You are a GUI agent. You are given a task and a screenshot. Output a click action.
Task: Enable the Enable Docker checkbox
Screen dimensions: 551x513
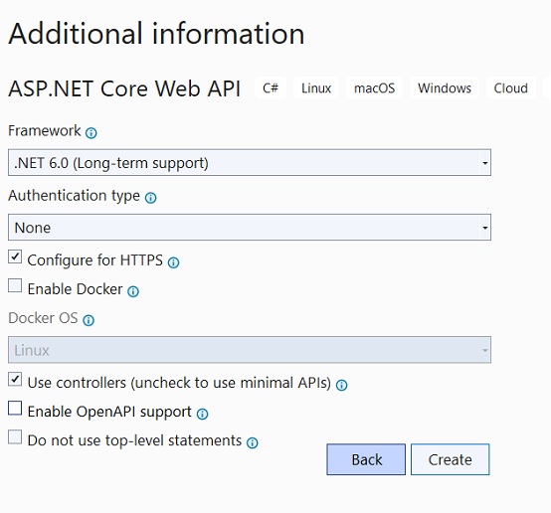tap(15, 285)
